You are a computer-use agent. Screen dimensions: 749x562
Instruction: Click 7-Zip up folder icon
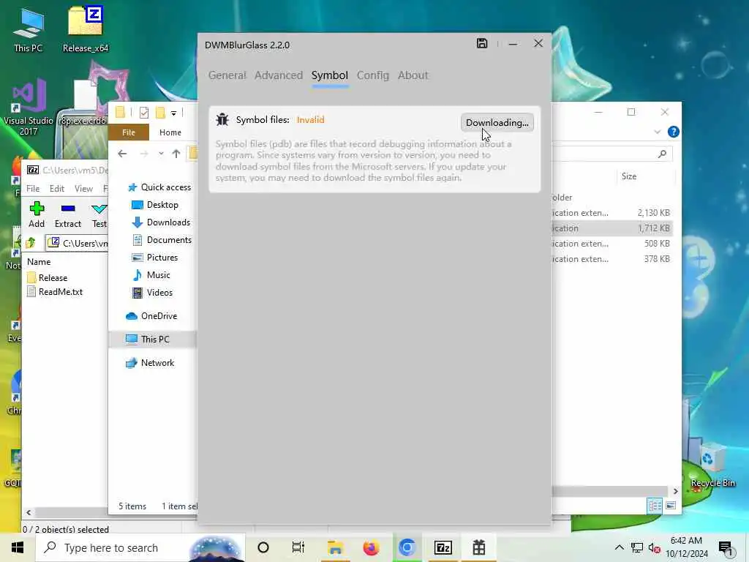[31, 243]
